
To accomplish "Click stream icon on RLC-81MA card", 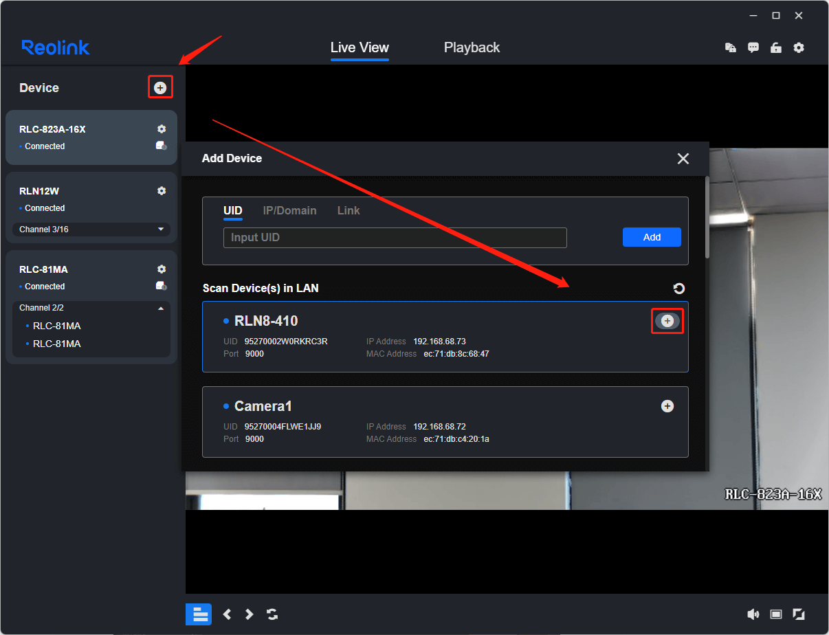I will click(162, 286).
